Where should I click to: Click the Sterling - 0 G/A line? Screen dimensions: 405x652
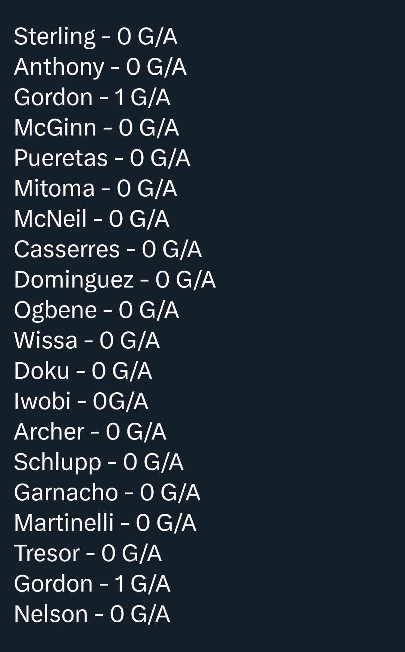[x=96, y=37]
